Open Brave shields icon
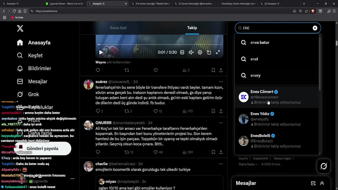Image resolution: width=338 pixels, height=190 pixels. click(313, 11)
